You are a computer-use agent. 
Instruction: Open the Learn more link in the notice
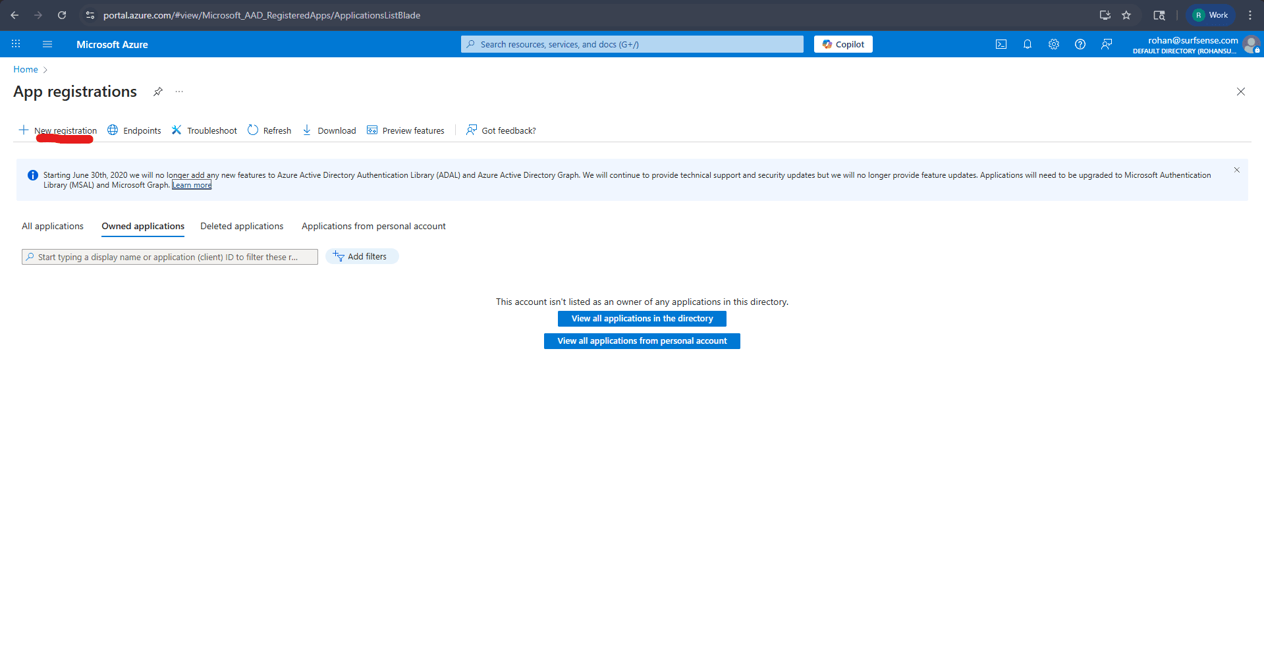(x=191, y=184)
